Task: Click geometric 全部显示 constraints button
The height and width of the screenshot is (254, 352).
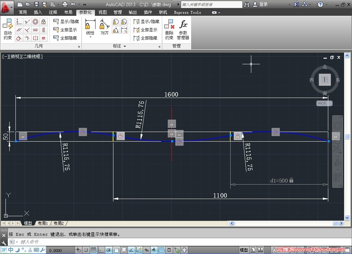Action: [65, 30]
